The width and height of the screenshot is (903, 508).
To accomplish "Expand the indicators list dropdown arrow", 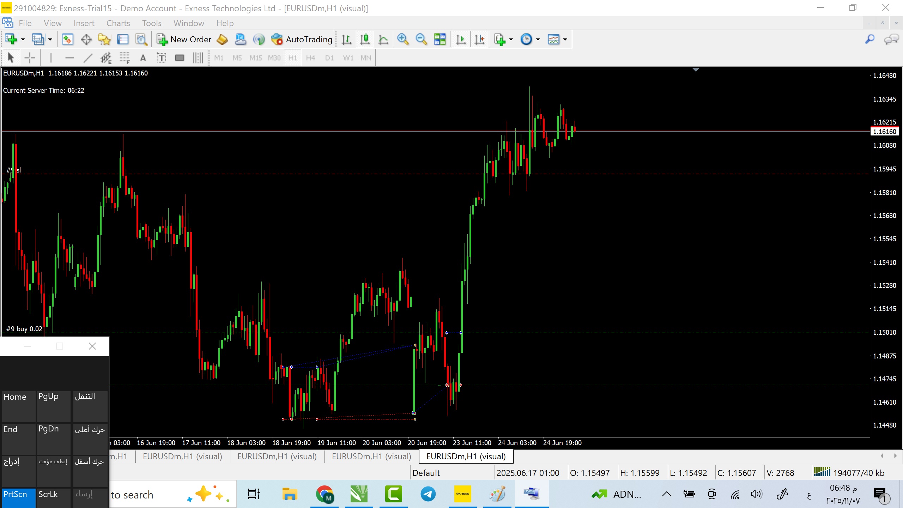I will click(x=511, y=39).
